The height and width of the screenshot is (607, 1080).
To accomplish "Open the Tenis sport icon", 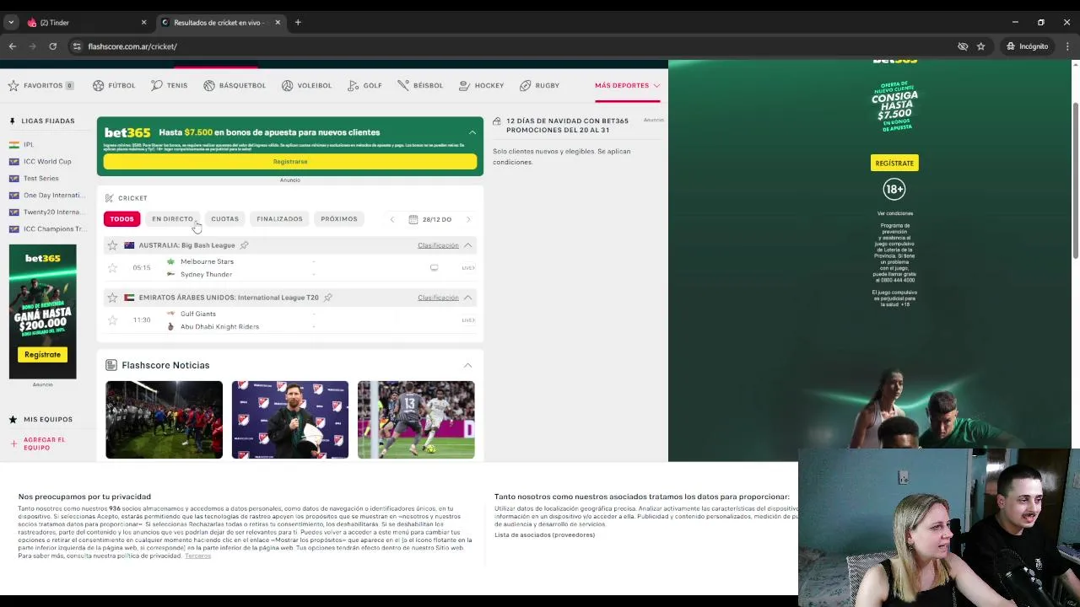I will [x=157, y=85].
